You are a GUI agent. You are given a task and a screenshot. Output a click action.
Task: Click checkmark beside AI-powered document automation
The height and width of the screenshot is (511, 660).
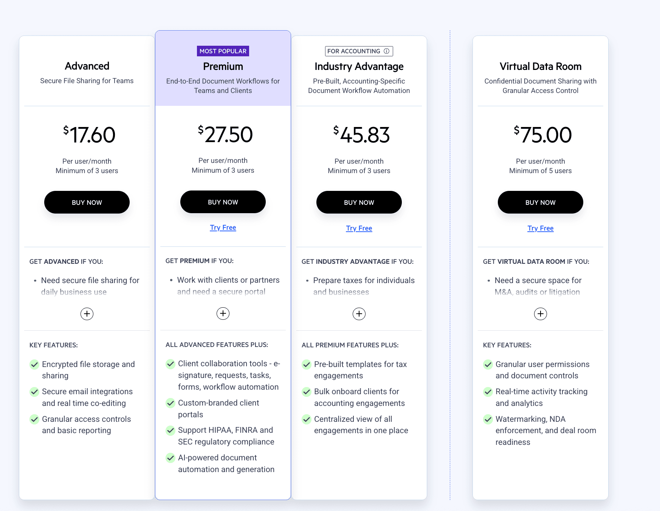170,458
